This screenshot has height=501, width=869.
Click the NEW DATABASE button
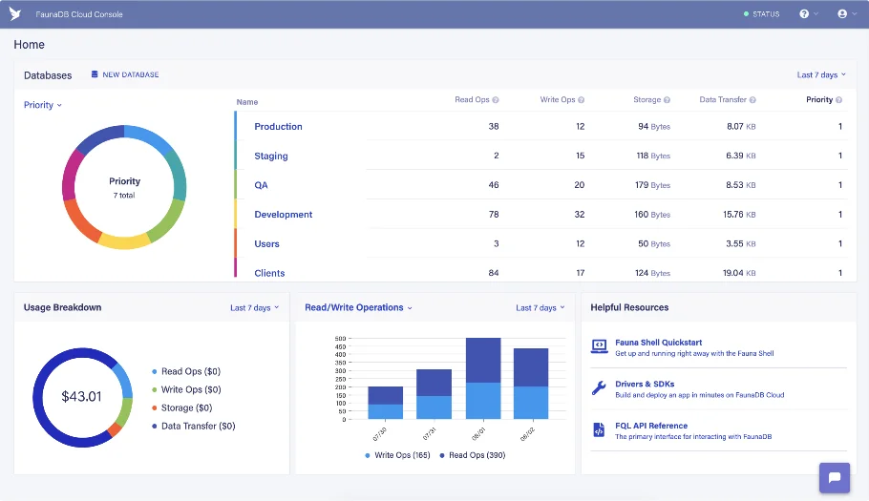pos(125,74)
